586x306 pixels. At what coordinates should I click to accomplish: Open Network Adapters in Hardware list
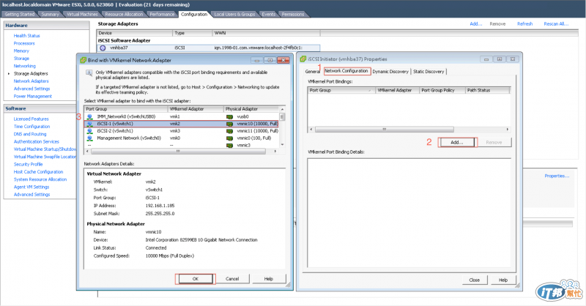31,81
